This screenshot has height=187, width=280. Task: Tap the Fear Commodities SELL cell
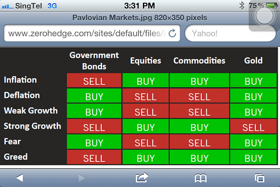(199, 142)
